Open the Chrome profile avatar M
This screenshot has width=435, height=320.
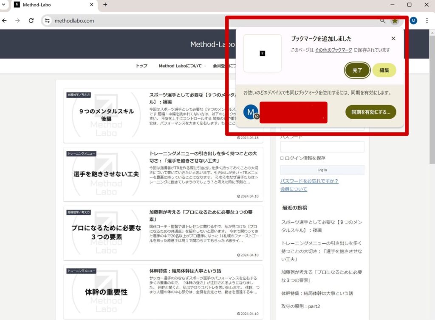click(x=413, y=20)
